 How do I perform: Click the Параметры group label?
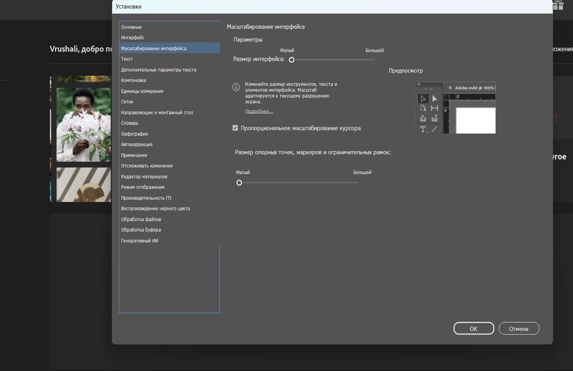248,40
